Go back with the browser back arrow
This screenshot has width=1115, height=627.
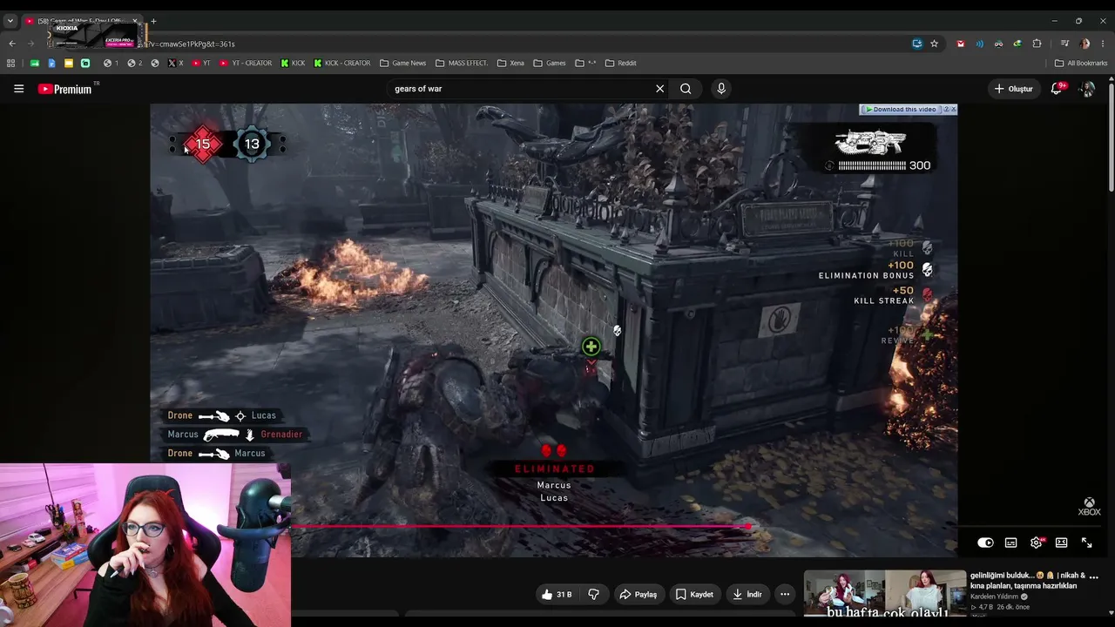(12, 44)
